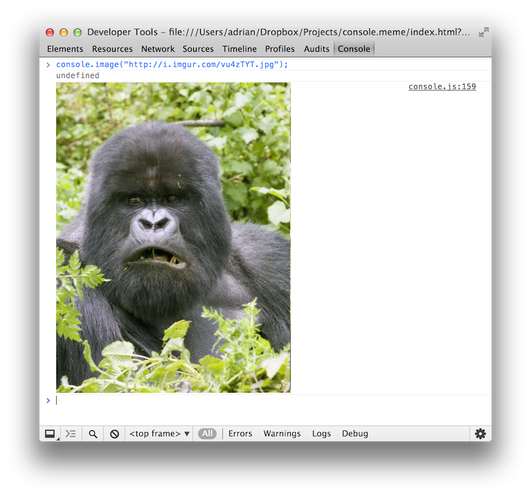
Task: Toggle the show console drawer icon
Action: pos(70,434)
